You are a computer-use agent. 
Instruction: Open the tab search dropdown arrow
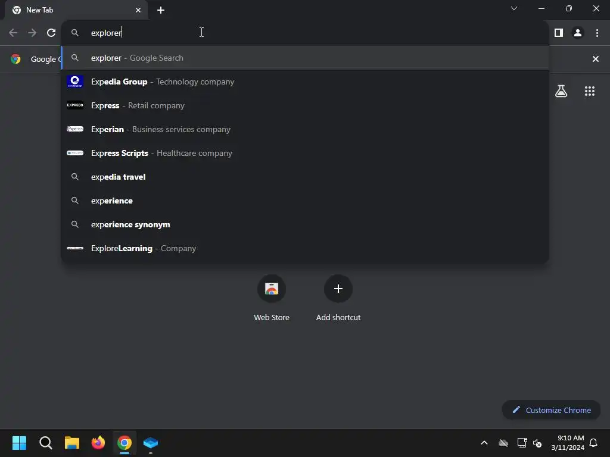(514, 8)
